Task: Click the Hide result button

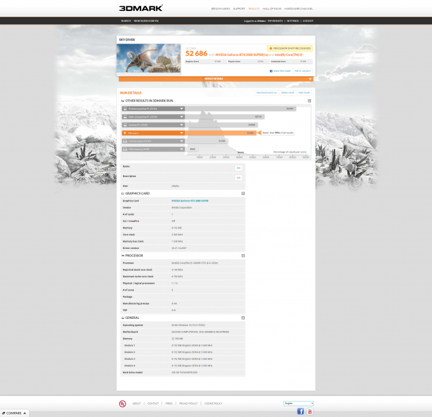Action: point(304,92)
